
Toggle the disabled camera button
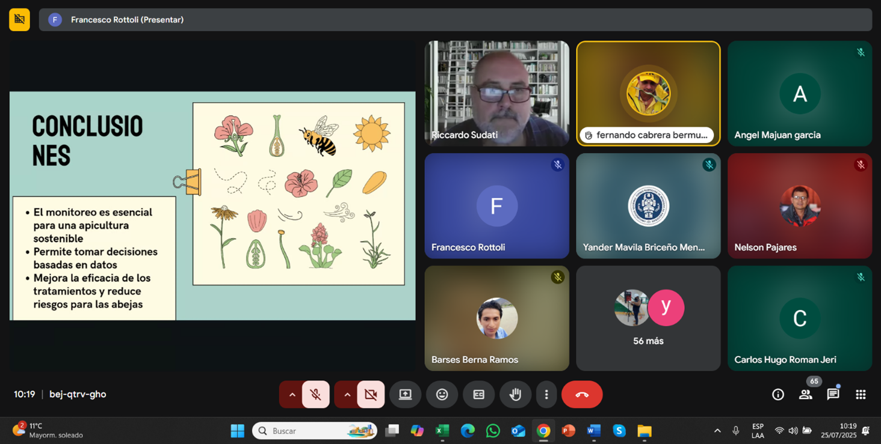tap(371, 395)
